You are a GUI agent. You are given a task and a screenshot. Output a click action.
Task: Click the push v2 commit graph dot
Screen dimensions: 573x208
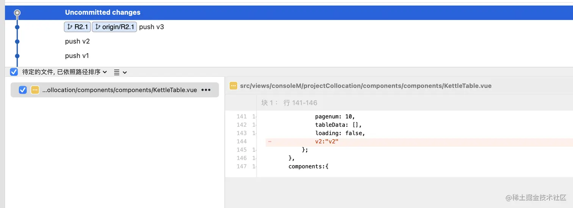[17, 41]
